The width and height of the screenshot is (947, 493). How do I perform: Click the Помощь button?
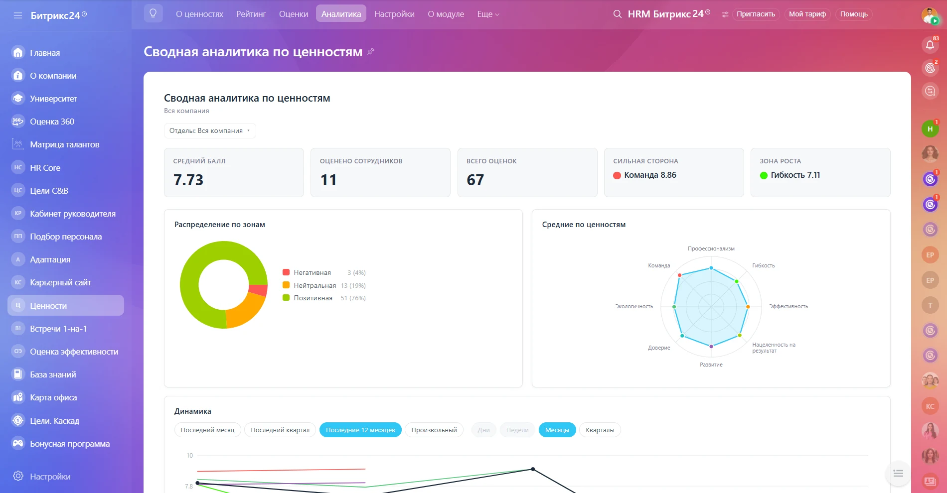coord(854,14)
